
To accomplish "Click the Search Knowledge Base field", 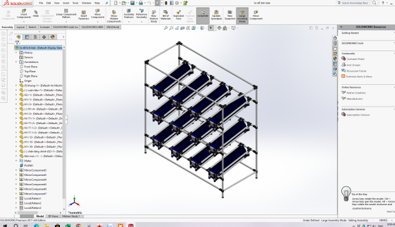I will click(354, 3).
